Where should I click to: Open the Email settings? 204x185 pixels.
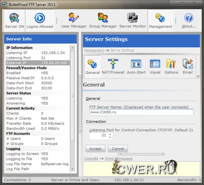tap(188, 67)
